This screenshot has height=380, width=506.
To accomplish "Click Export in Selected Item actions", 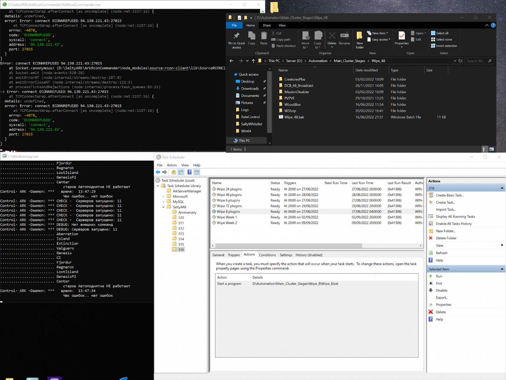I will coord(441,298).
